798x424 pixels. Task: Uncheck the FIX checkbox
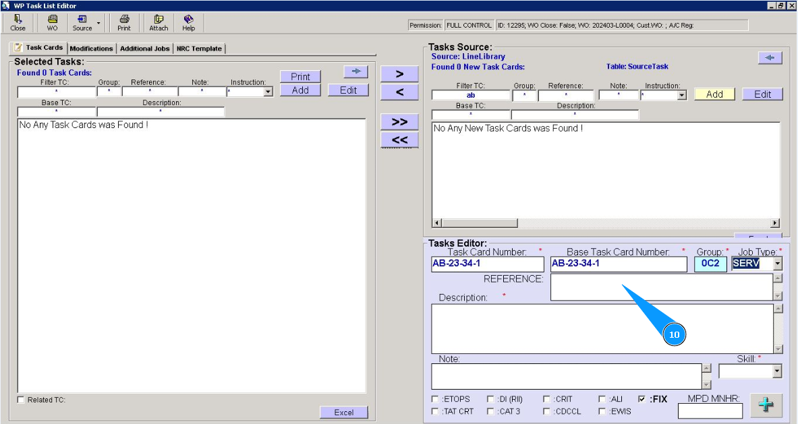pyautogui.click(x=642, y=399)
